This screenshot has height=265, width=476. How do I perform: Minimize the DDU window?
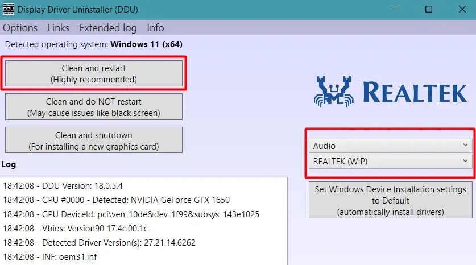coord(396,9)
